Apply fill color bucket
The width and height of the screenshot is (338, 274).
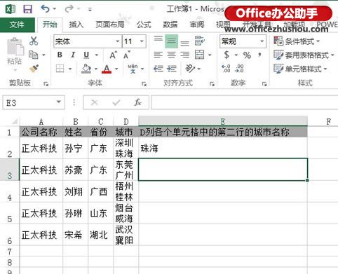(x=86, y=69)
